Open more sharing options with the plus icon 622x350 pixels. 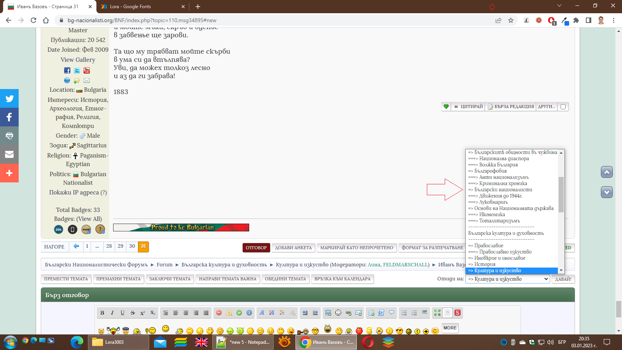pos(9,173)
